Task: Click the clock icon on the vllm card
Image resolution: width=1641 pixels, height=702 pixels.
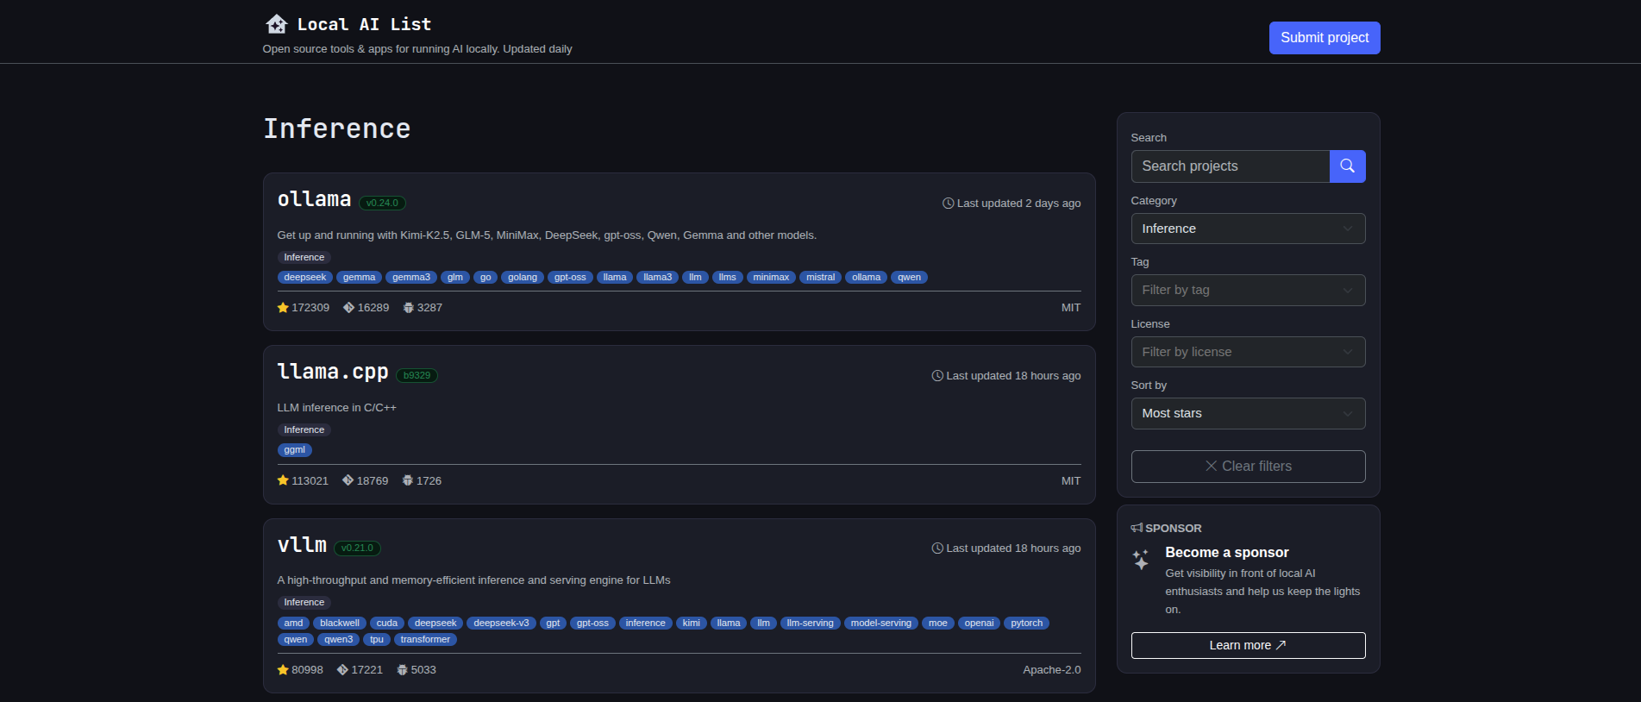Action: coord(937,548)
